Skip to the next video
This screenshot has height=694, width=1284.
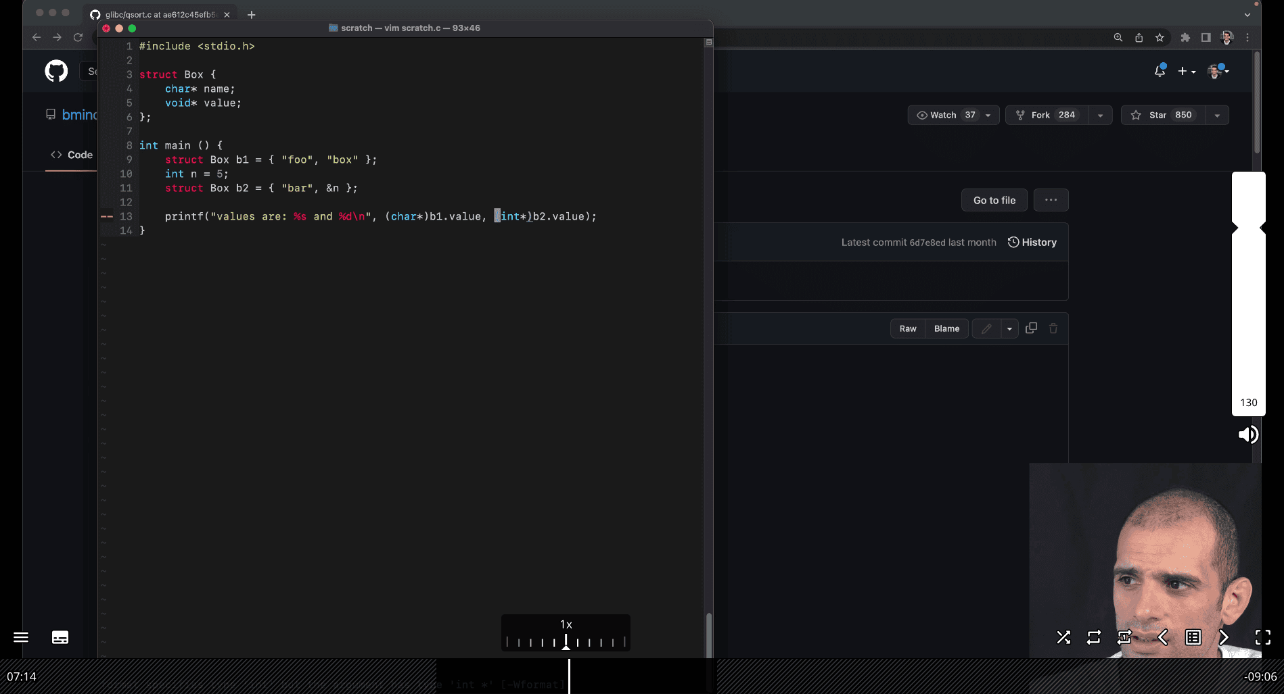pyautogui.click(x=1224, y=637)
